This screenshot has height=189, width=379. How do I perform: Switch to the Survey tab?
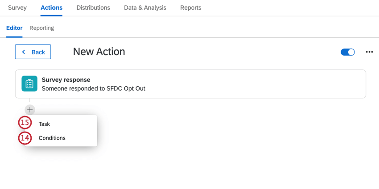coord(17,8)
